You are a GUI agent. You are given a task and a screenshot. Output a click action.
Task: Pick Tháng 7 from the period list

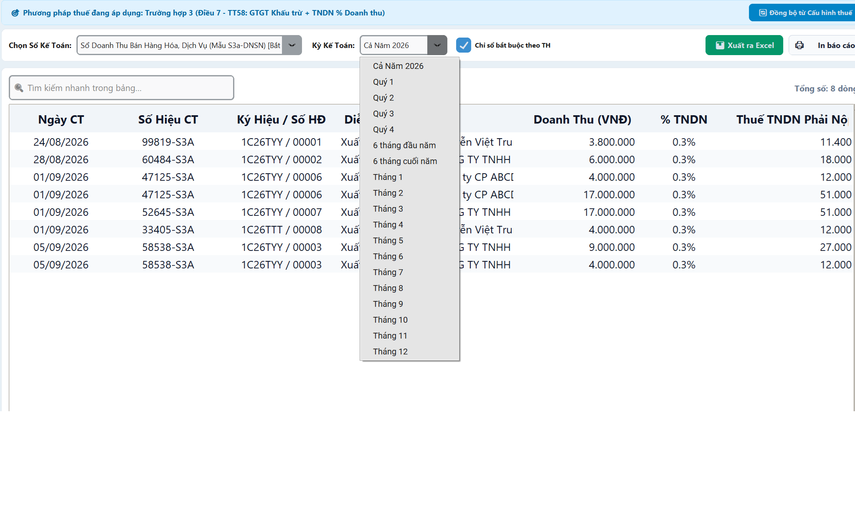click(409, 272)
